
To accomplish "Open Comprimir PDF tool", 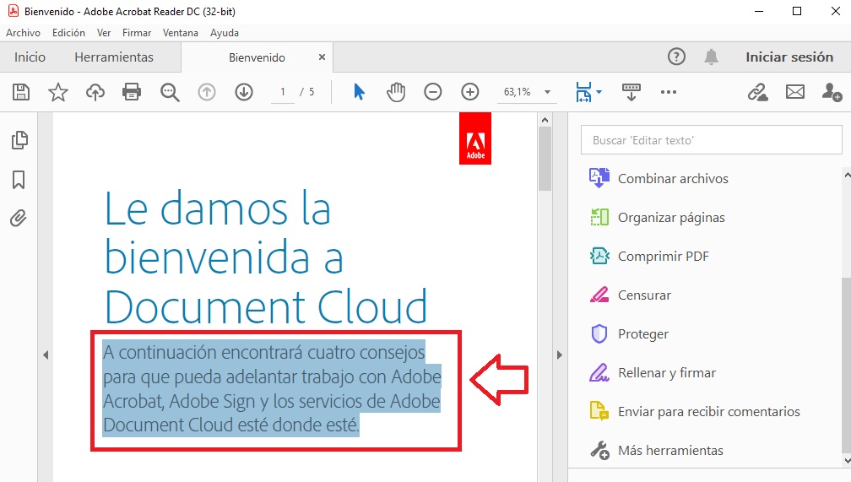I will pyautogui.click(x=663, y=257).
